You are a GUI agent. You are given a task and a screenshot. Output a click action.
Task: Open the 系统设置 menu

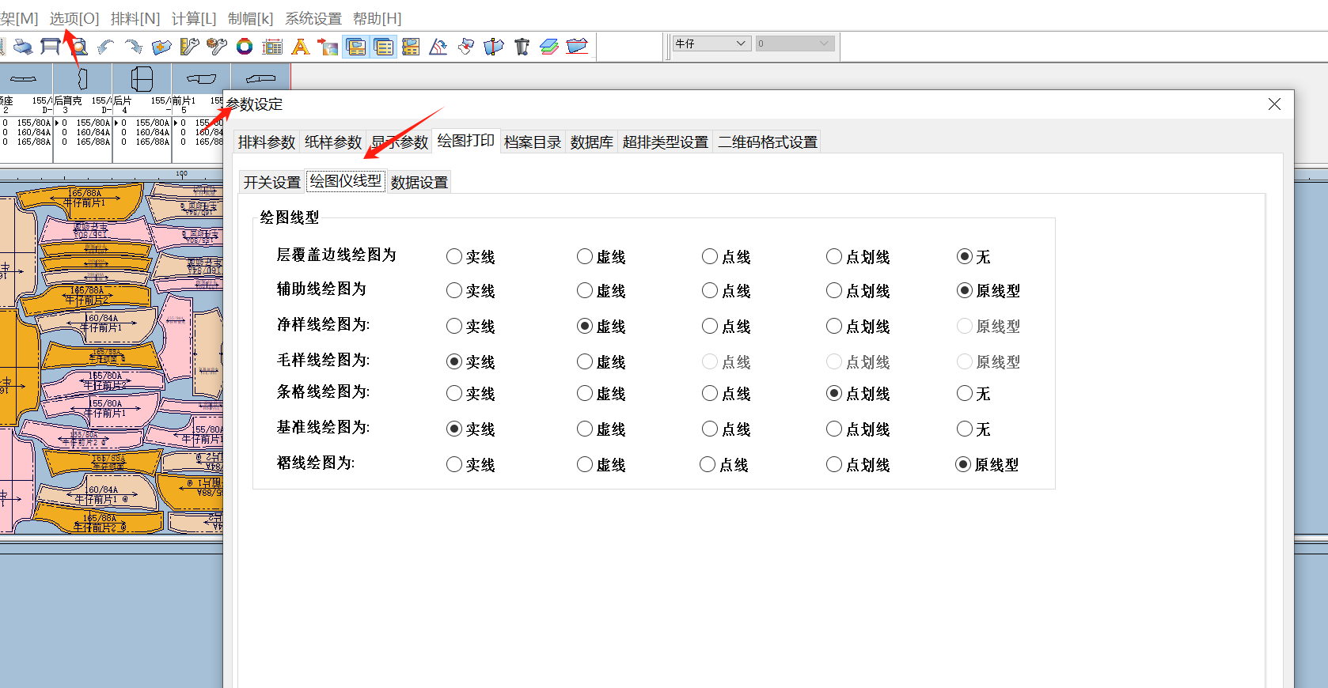pos(313,18)
